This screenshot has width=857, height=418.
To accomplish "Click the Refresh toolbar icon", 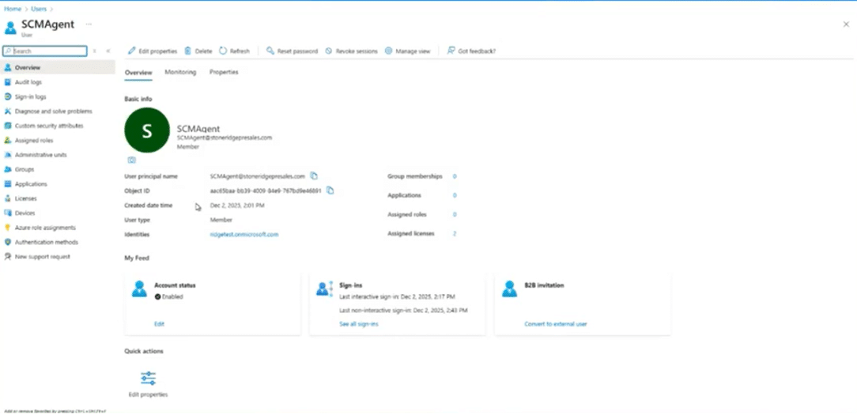I will (223, 51).
